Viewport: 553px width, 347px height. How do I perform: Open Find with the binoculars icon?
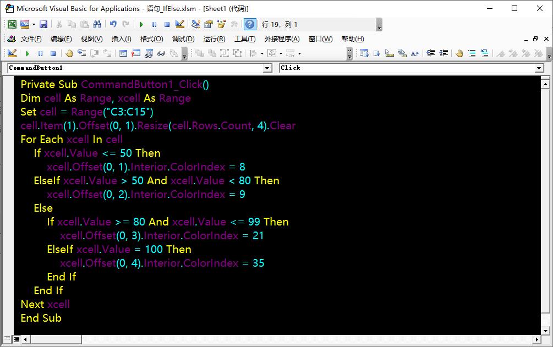(x=97, y=24)
